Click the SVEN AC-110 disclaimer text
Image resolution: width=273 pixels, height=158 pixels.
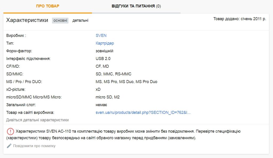tap(123, 134)
